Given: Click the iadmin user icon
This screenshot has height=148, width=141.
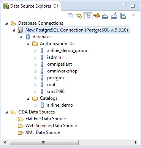Looking at the screenshot, I should [x=42, y=57].
